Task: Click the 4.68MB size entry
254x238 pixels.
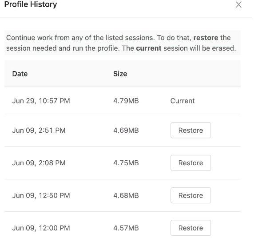Action: pos(126,195)
